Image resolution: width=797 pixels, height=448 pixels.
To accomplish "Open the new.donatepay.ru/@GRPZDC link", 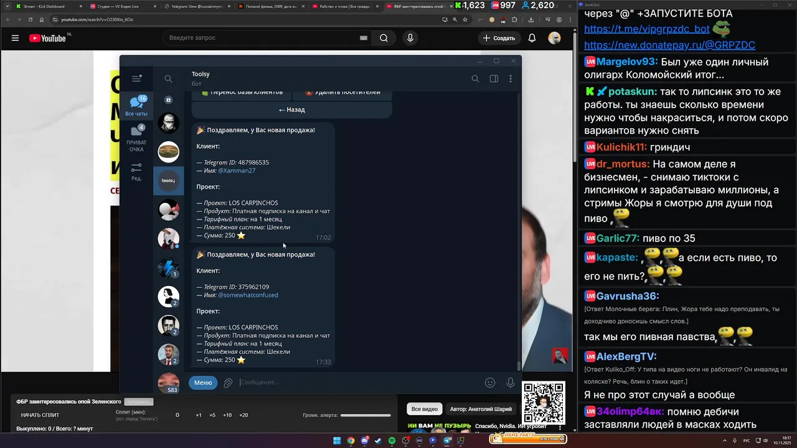I will pos(669,45).
